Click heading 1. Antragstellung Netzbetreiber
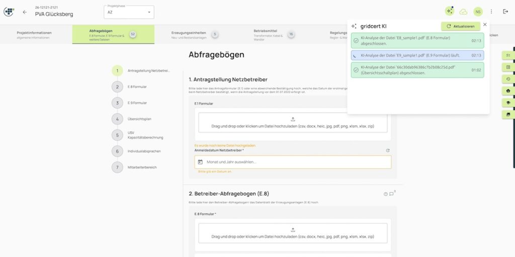The image size is (515, 257). (228, 79)
